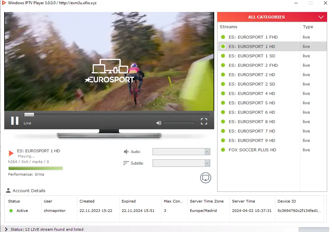Viewport: 333px width, 232px height.
Task: Click the h264 codec info text
Action: coord(29,162)
